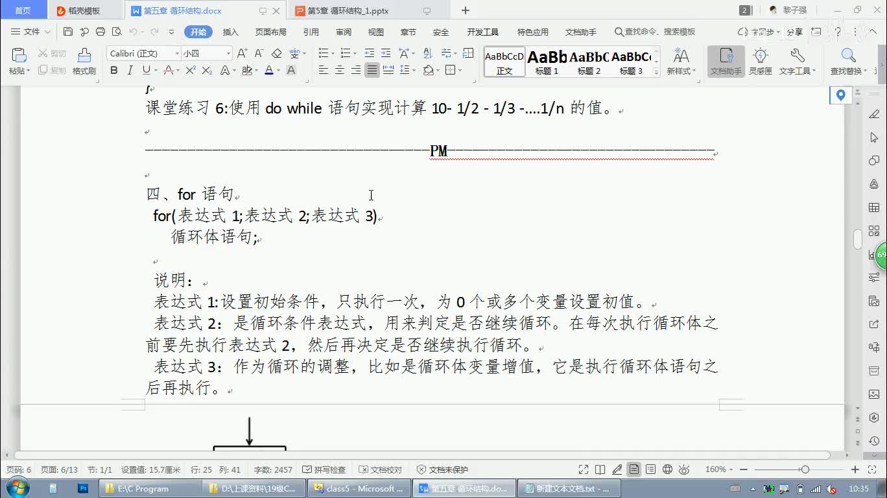Click the superscript X² icon
The height and width of the screenshot is (498, 887).
[x=191, y=71]
